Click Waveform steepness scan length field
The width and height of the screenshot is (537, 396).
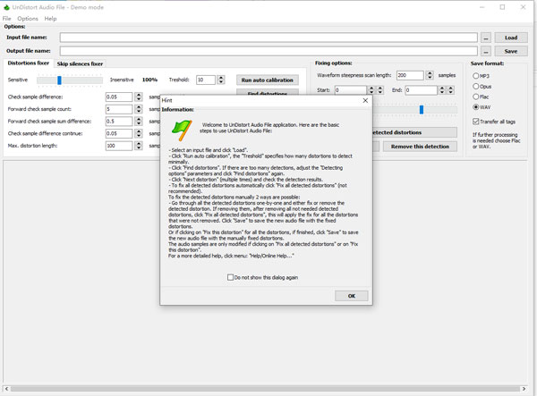tap(410, 75)
